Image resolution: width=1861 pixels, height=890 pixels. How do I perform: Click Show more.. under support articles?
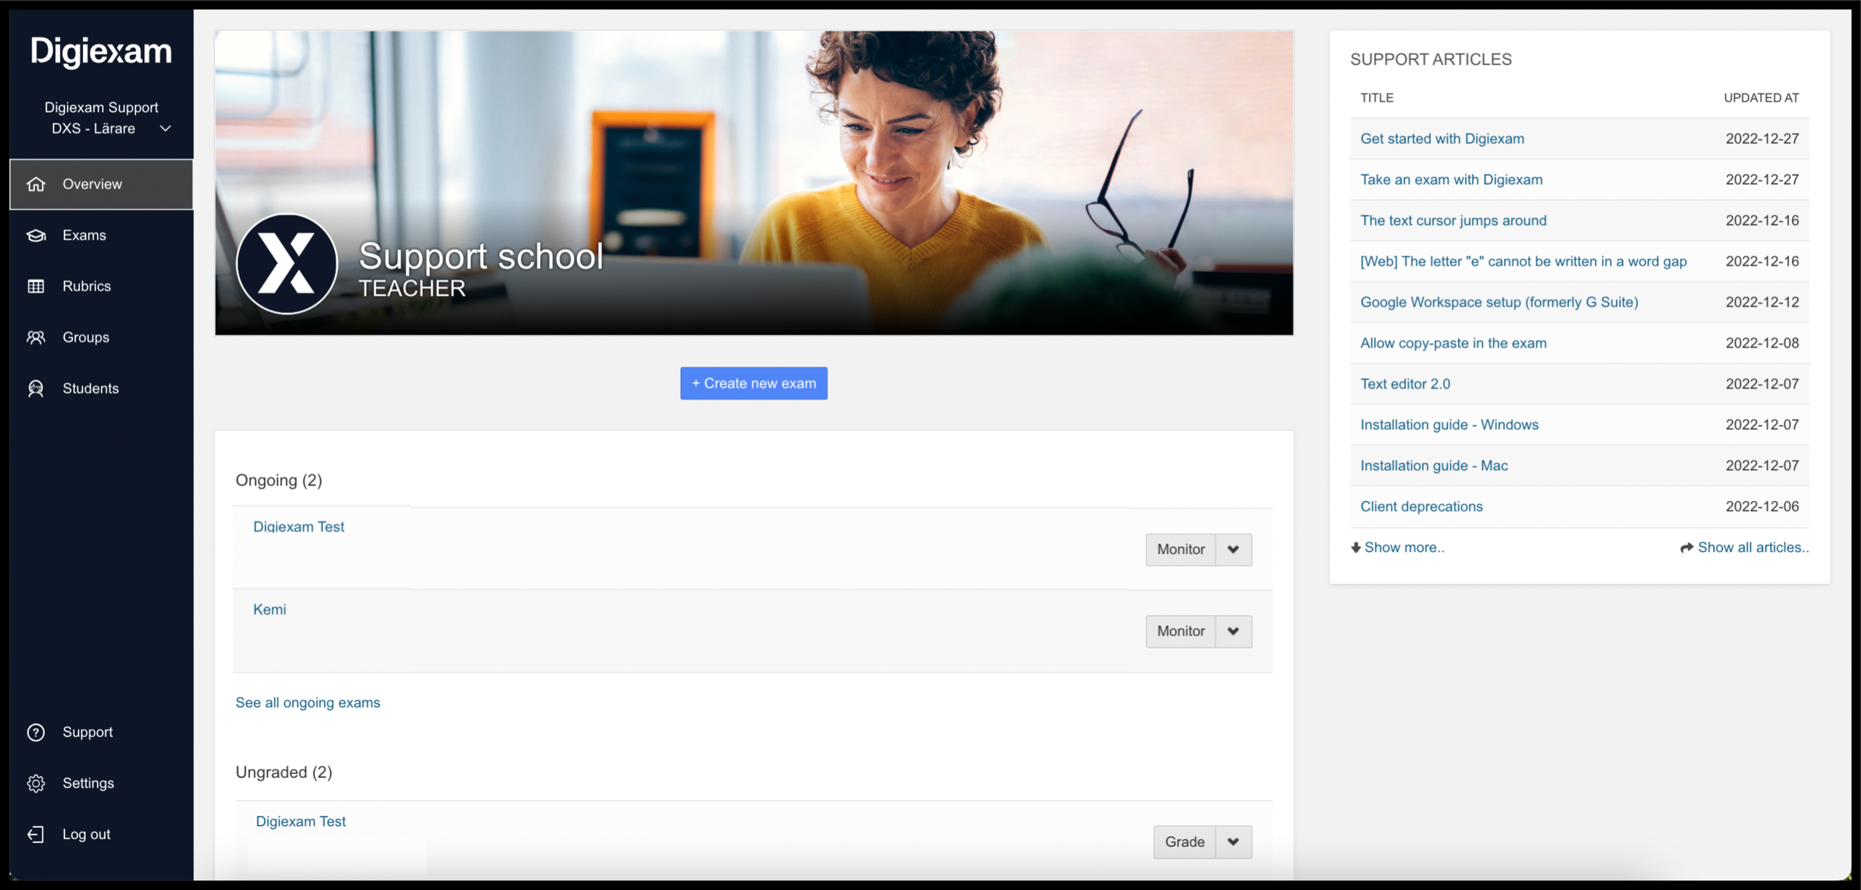[x=1403, y=548]
